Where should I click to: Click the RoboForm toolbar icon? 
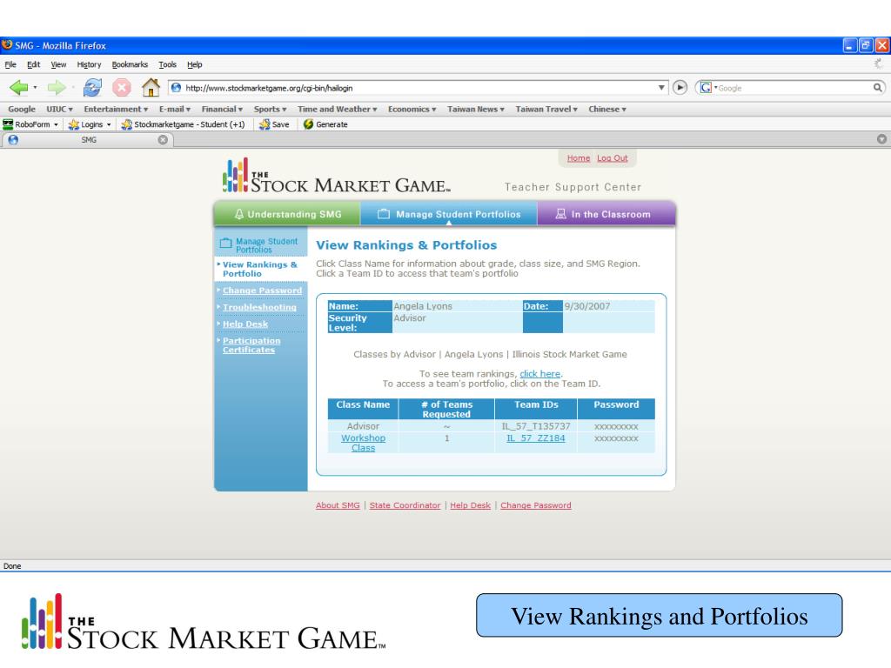click(x=8, y=124)
